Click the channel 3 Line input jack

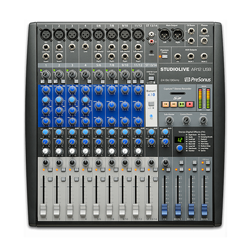(72, 47)
